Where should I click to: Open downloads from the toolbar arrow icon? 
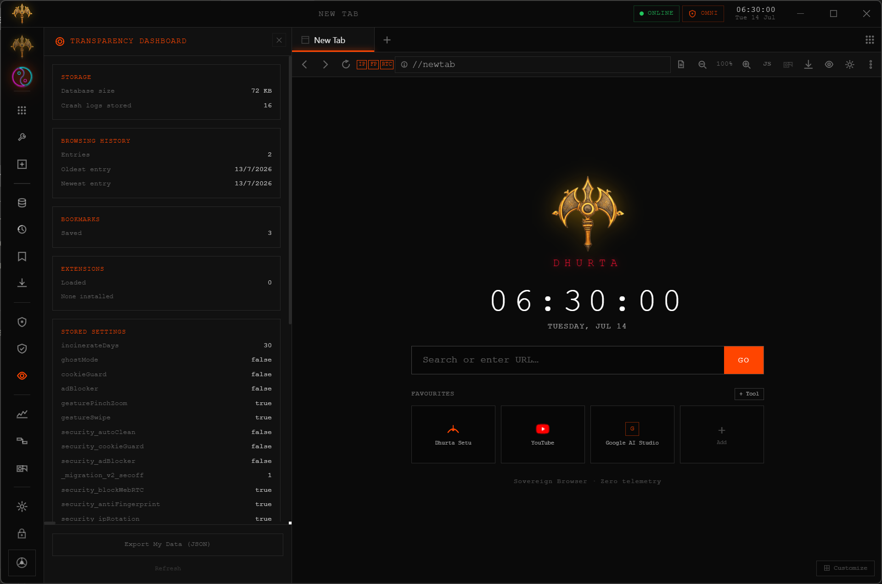coord(809,65)
